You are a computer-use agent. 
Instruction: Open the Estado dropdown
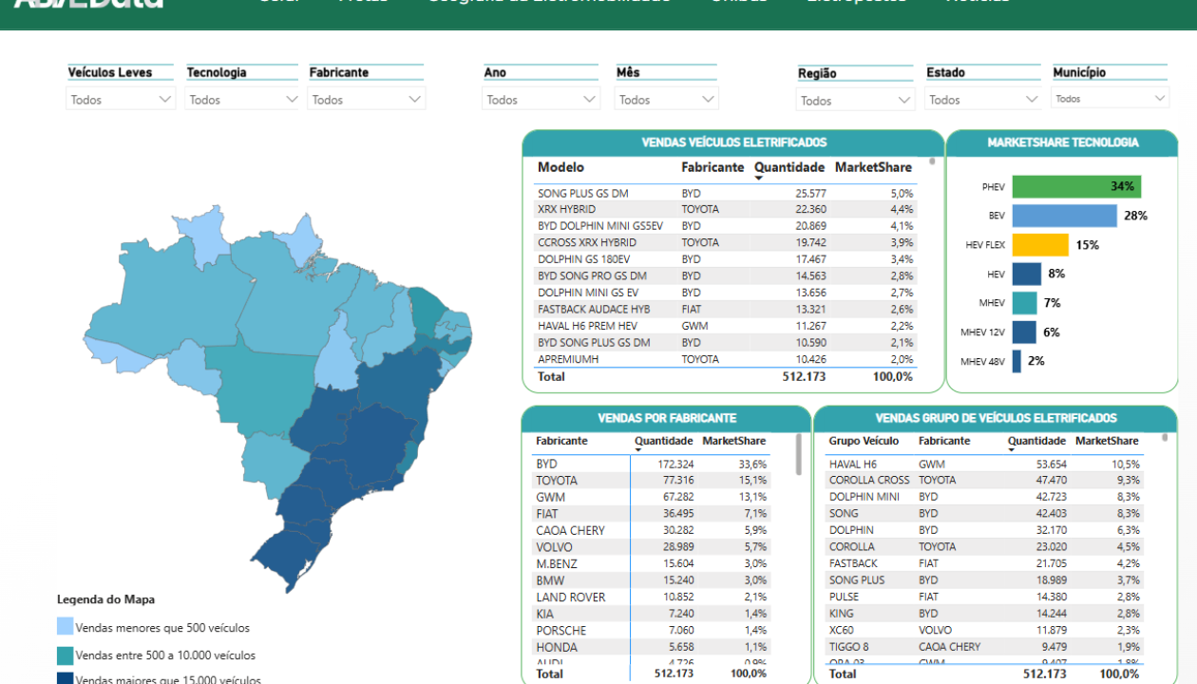(x=1032, y=99)
